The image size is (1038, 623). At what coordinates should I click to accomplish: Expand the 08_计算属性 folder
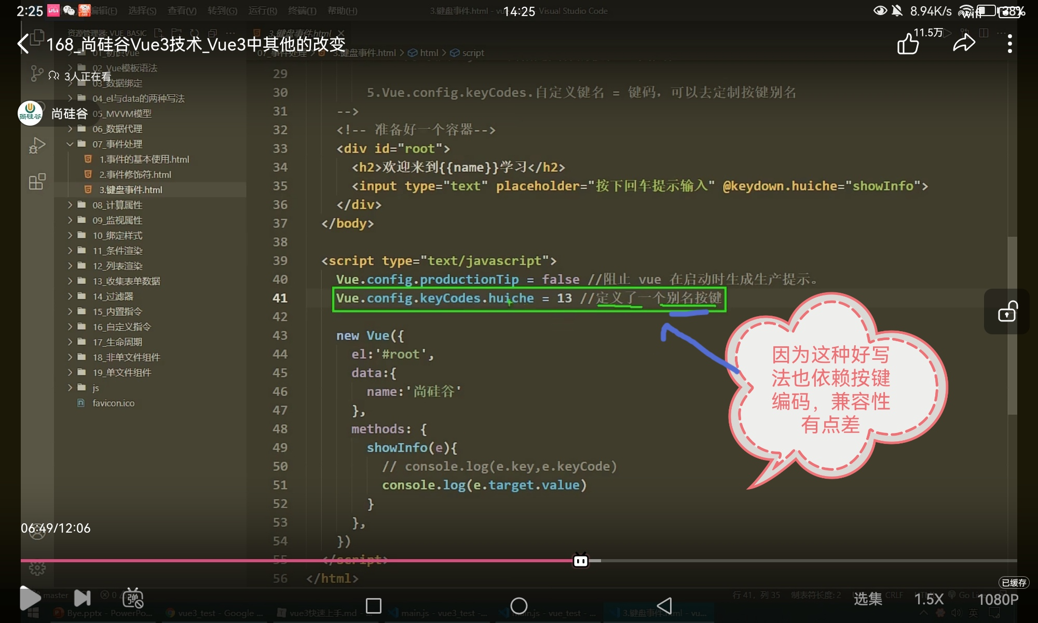tap(117, 205)
